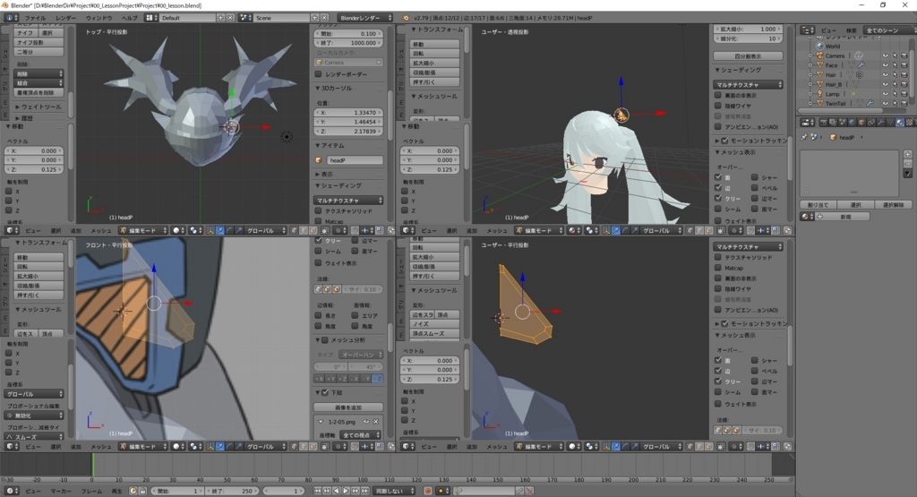
Task: Click the 重複頂点を削除 button
Action: point(39,92)
